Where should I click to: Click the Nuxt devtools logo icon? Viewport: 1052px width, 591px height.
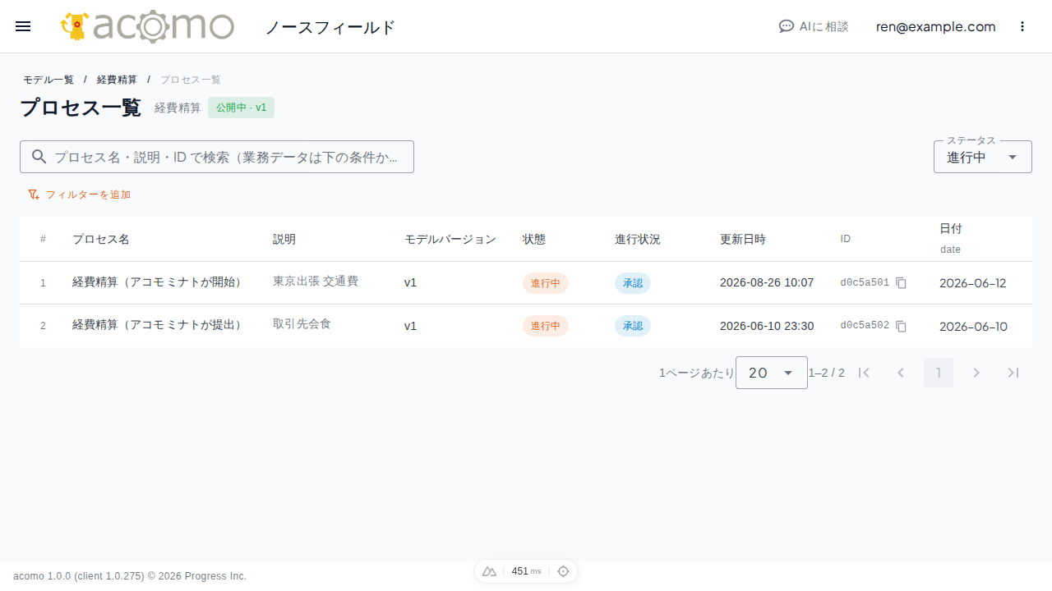(489, 571)
